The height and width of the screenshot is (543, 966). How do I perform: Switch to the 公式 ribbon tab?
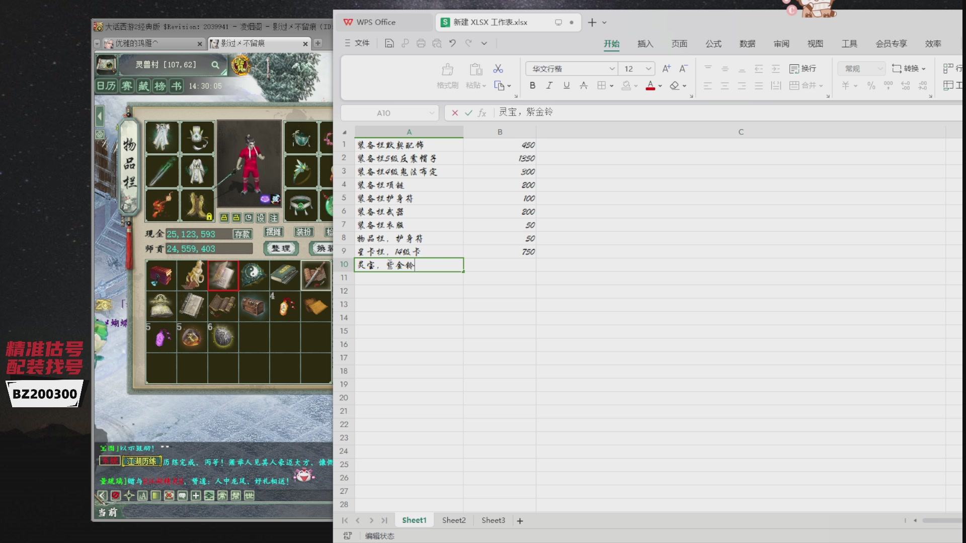tap(713, 44)
